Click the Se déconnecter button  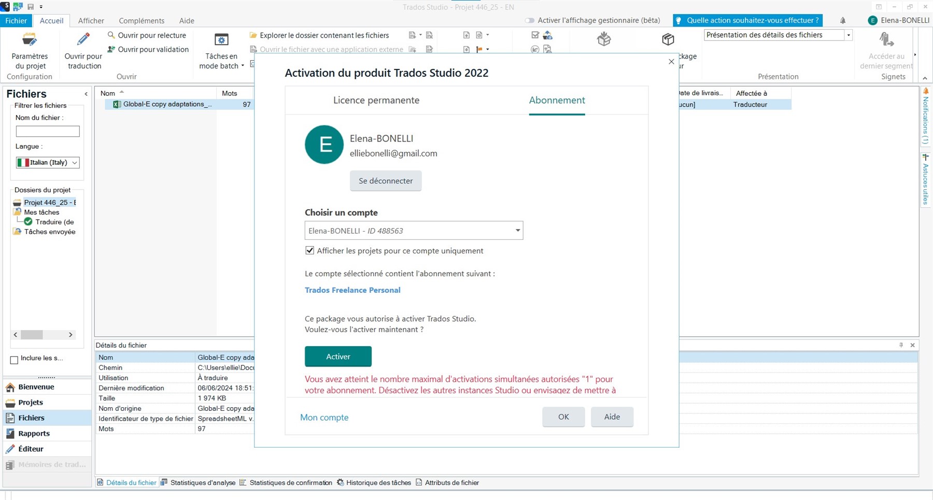386,181
